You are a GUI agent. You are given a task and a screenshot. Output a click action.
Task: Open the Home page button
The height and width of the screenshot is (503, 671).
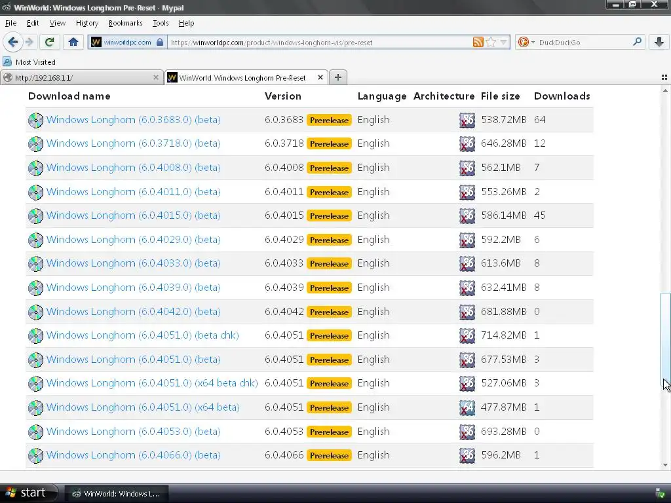pyautogui.click(x=73, y=42)
